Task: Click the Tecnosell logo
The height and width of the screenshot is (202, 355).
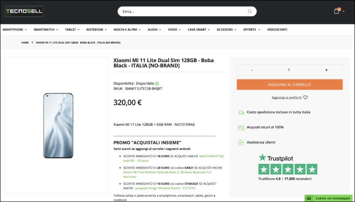Action: click(x=24, y=12)
